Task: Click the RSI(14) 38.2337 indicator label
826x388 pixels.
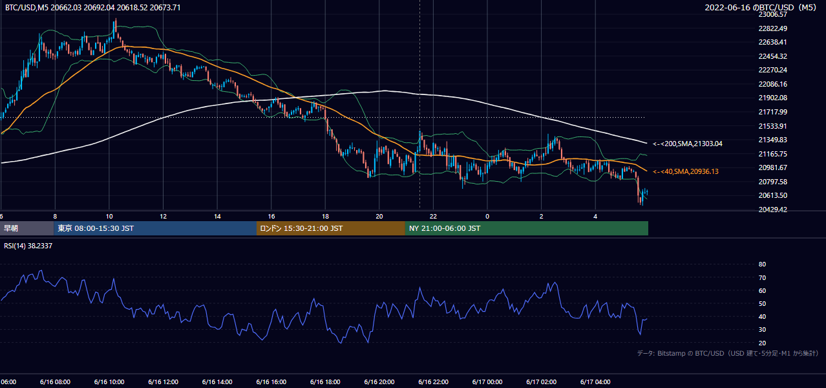Action: coord(28,246)
